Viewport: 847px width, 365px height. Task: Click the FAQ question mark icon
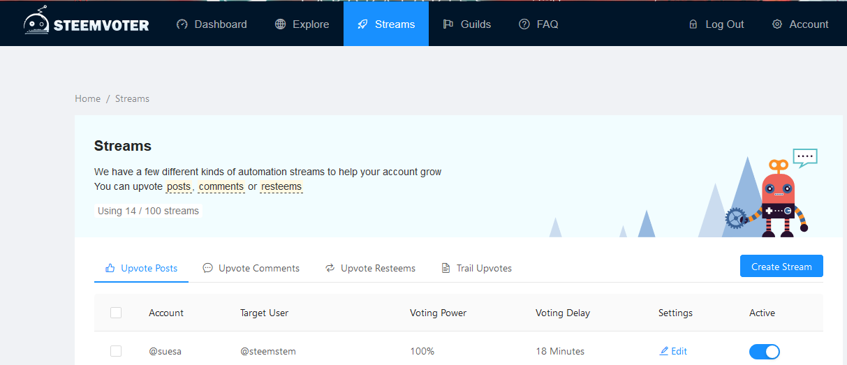point(524,24)
